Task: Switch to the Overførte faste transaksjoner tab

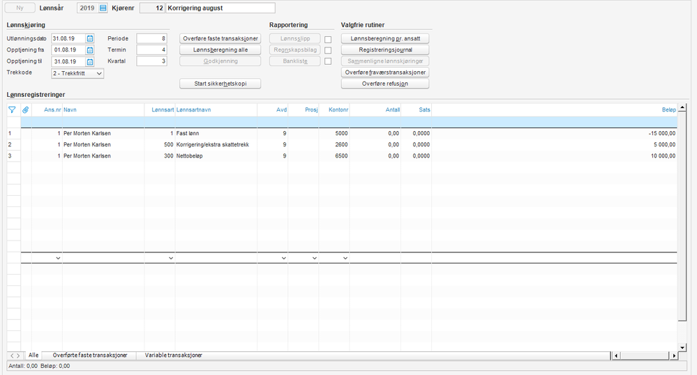Action: coord(90,355)
